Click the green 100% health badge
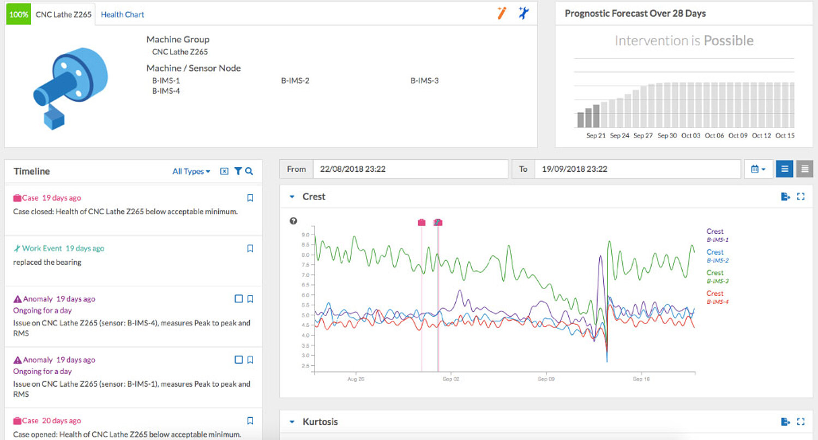The width and height of the screenshot is (818, 440). point(19,14)
